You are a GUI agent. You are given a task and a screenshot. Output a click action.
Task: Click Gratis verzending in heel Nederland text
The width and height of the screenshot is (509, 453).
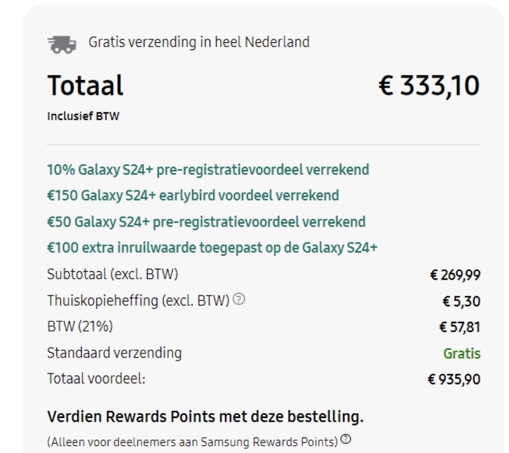pos(199,42)
